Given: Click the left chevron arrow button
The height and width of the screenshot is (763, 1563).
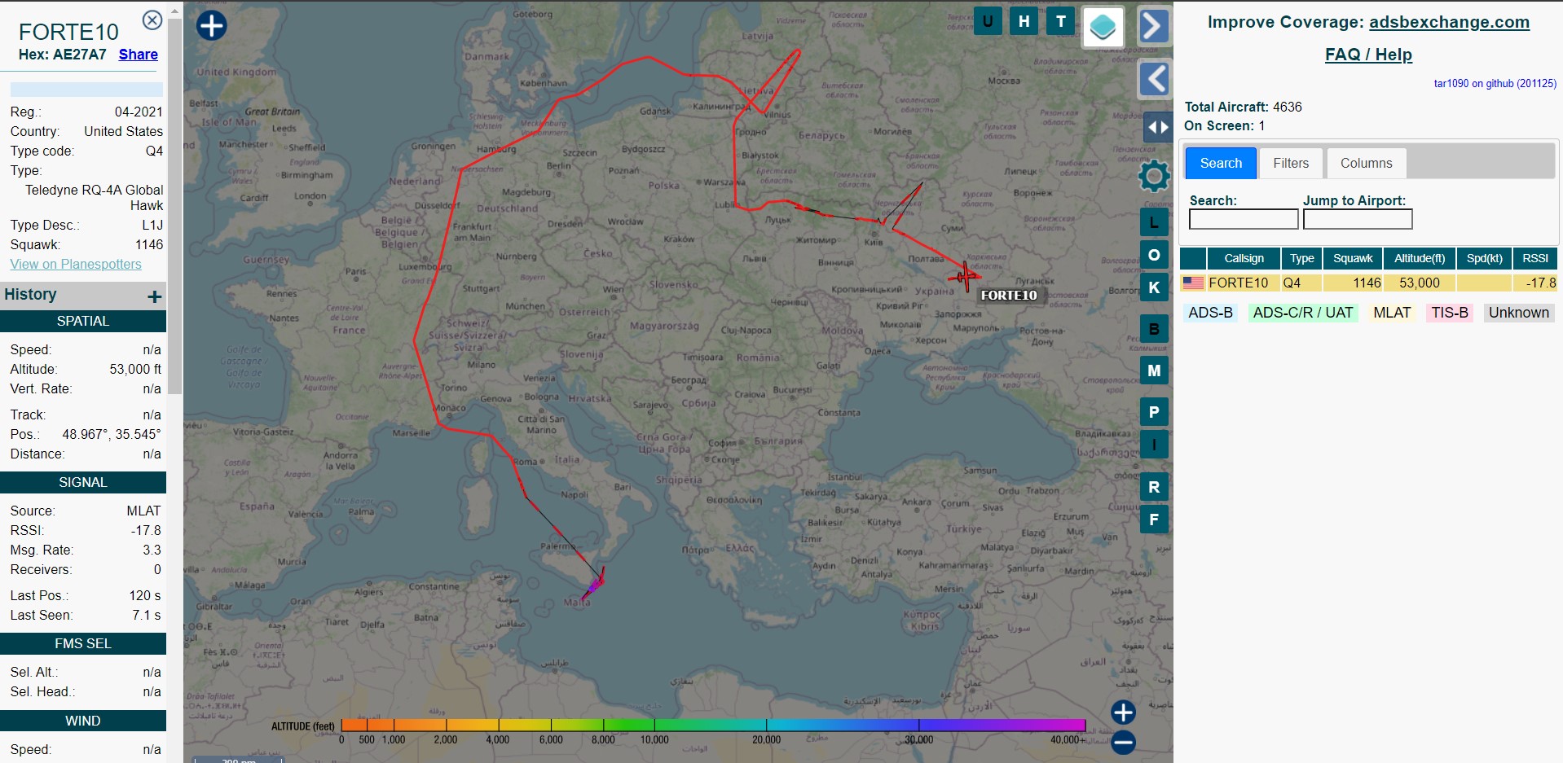Looking at the screenshot, I should pos(1153,79).
